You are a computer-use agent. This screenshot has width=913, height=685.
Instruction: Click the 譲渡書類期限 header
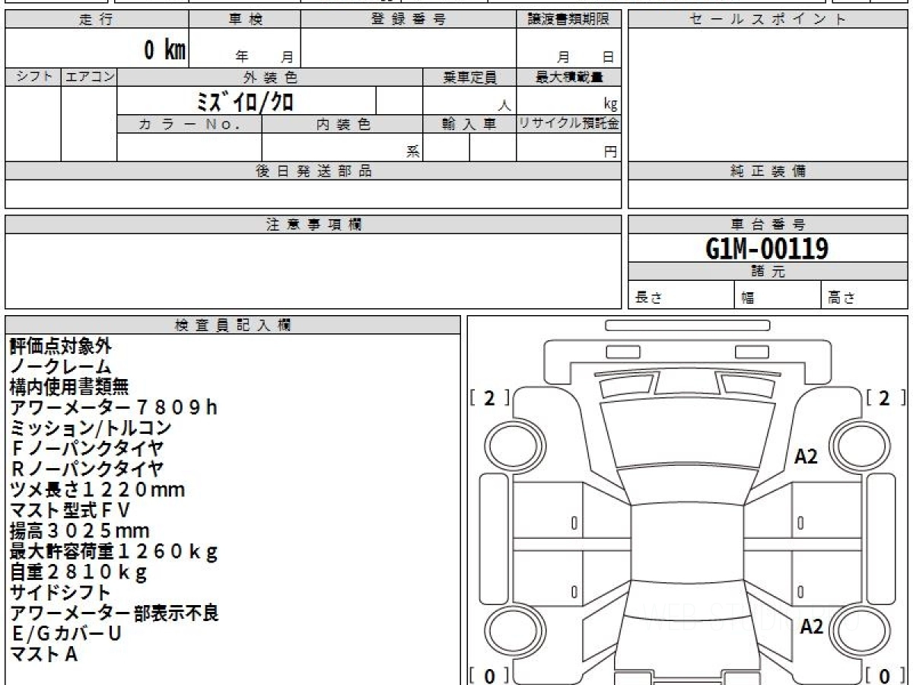coord(569,20)
